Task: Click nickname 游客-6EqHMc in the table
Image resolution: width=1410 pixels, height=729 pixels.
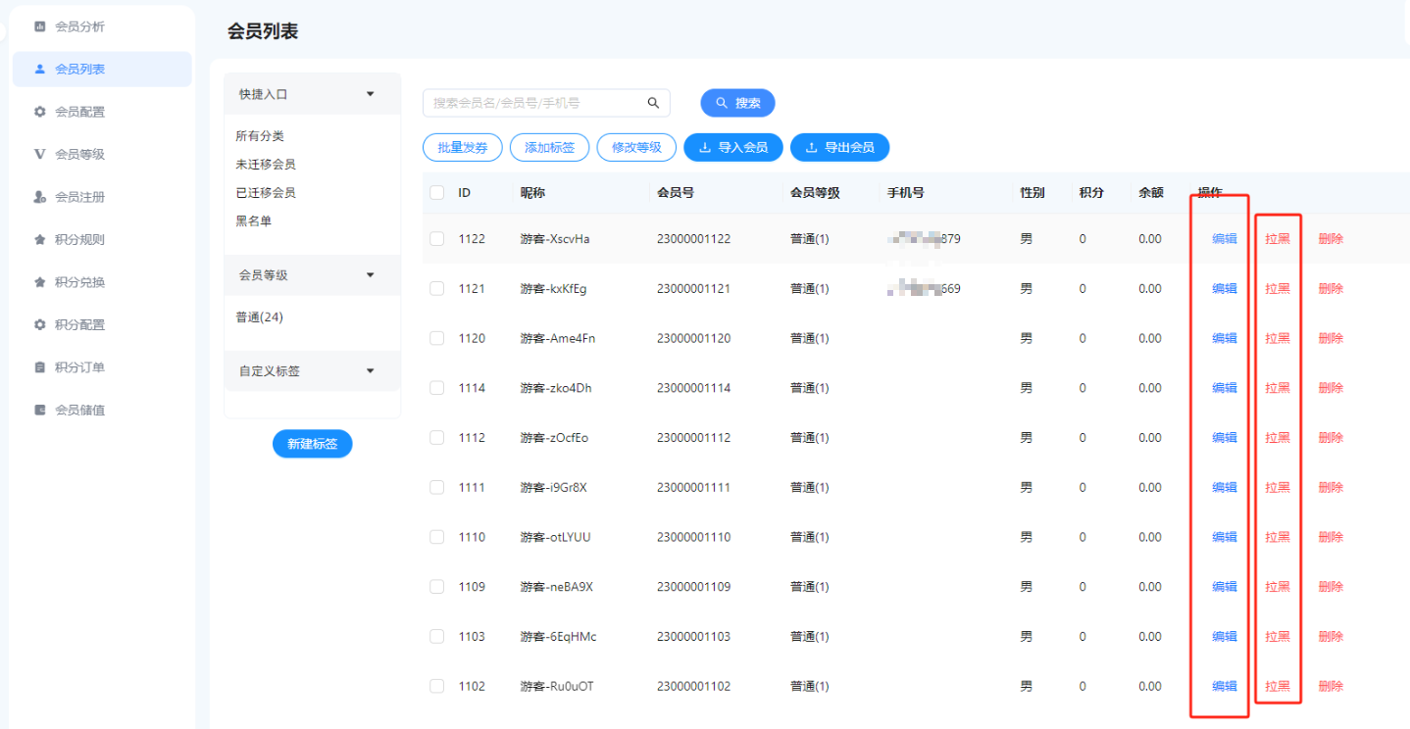Action: click(x=558, y=637)
